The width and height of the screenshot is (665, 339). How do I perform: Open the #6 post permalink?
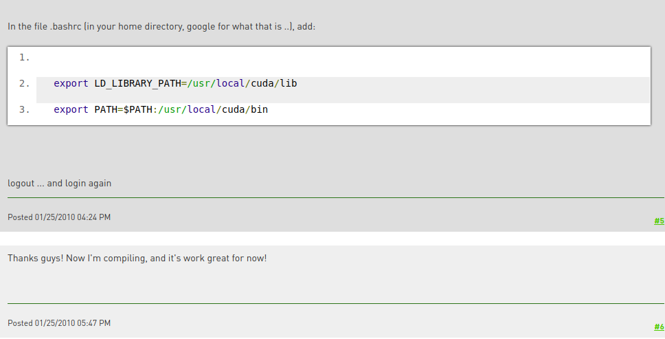coord(659,327)
